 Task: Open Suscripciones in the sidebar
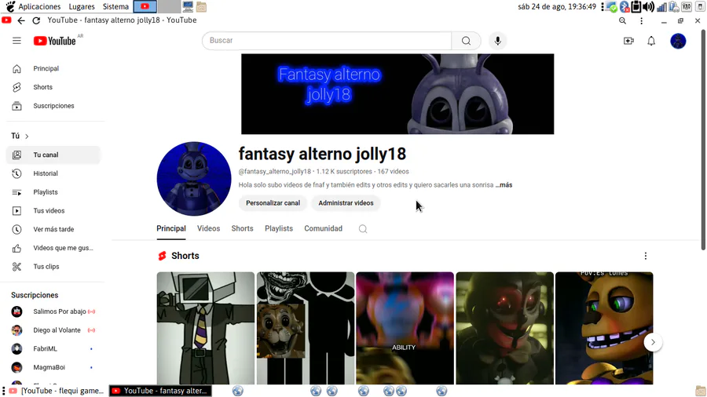pos(53,106)
